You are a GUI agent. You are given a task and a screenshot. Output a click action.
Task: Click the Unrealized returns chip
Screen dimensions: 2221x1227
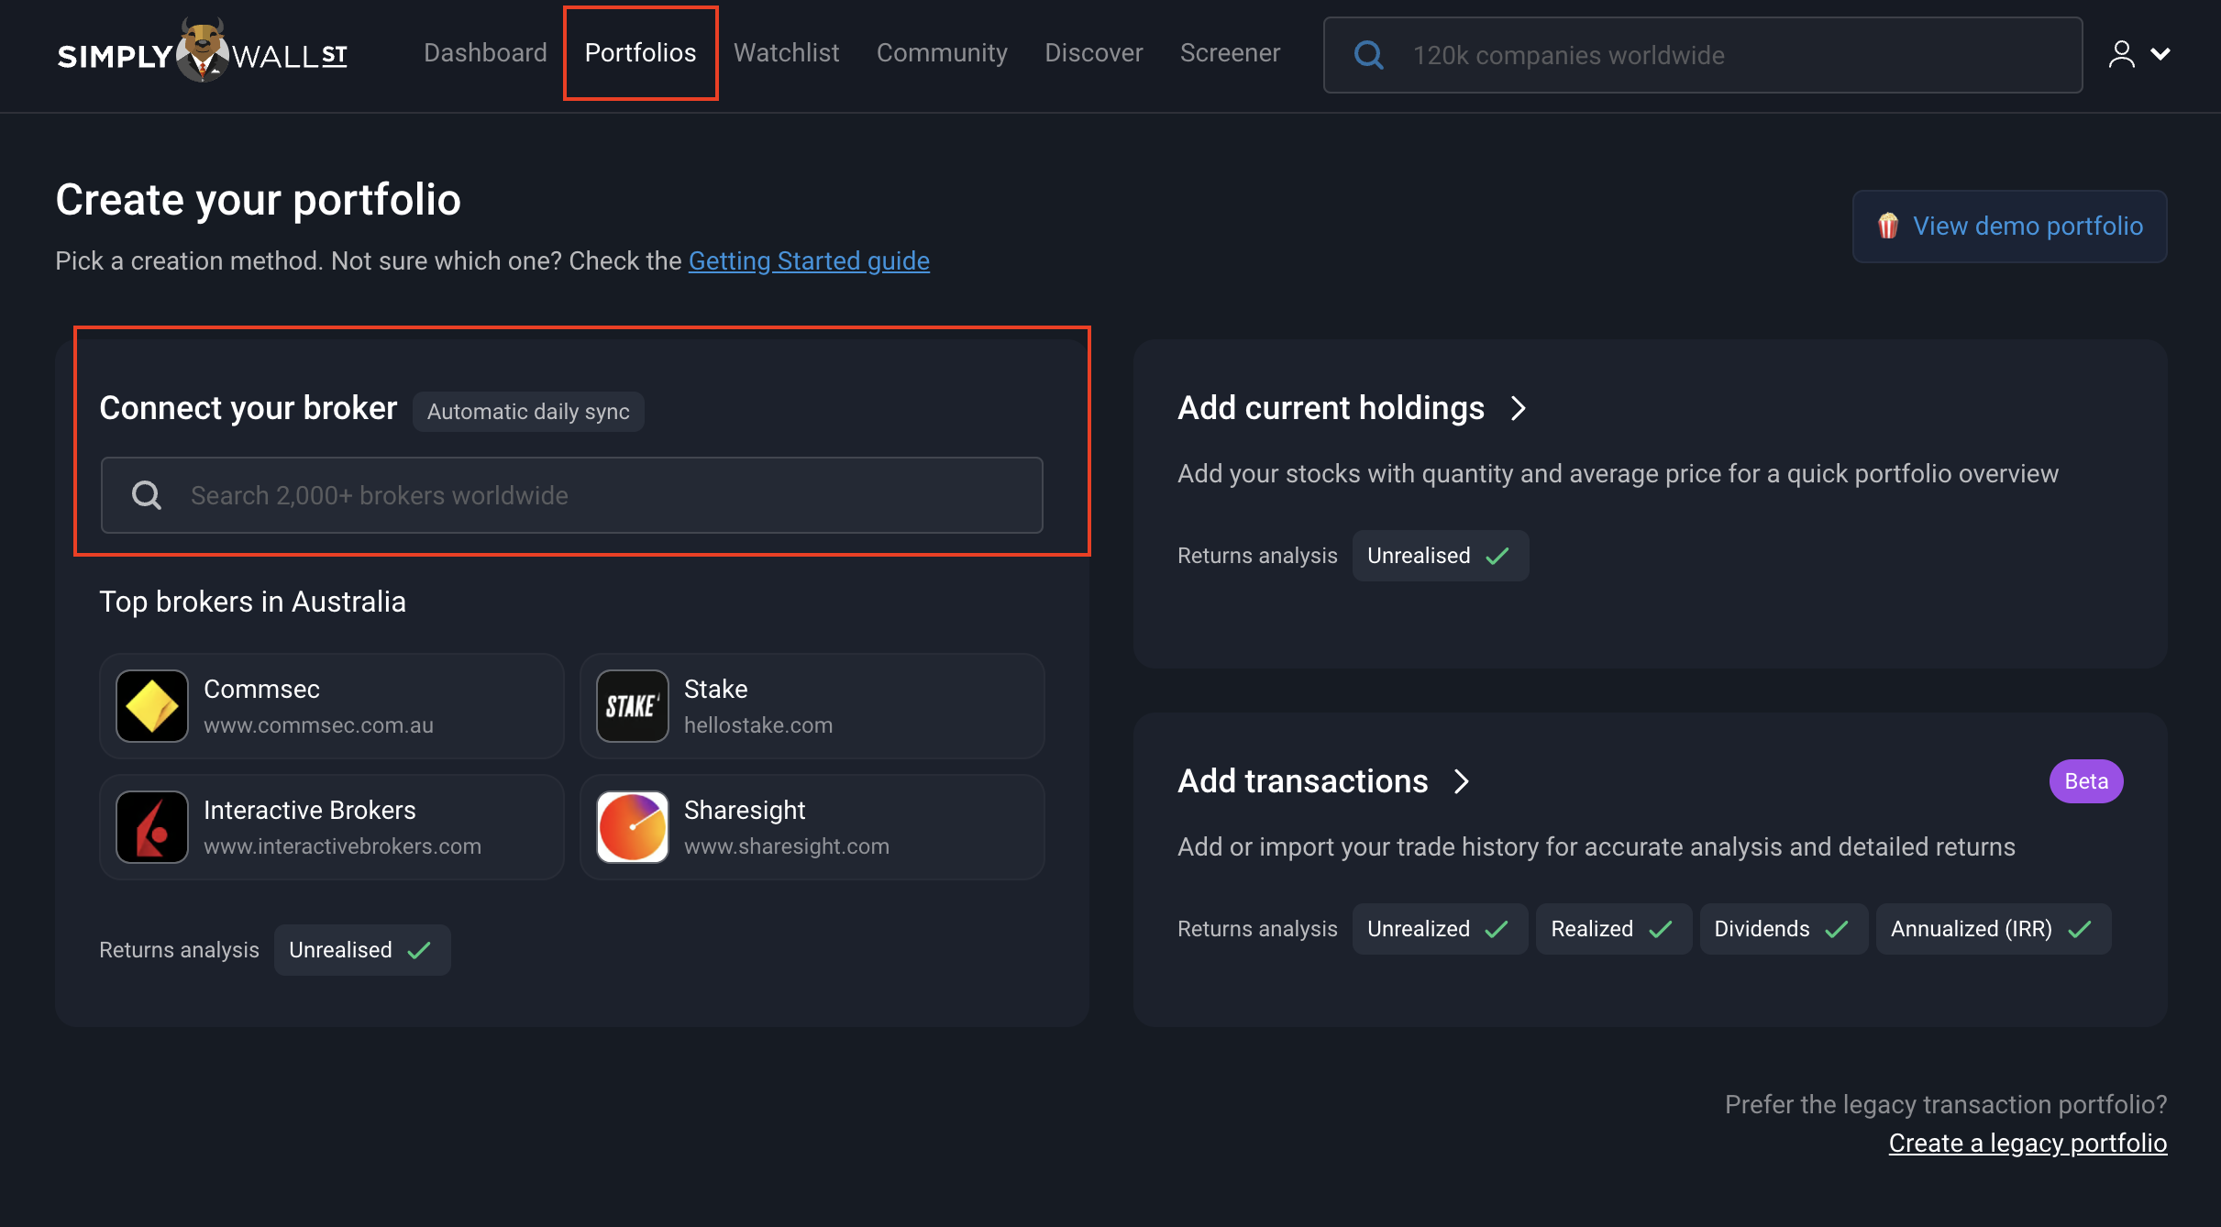pyautogui.click(x=1440, y=929)
